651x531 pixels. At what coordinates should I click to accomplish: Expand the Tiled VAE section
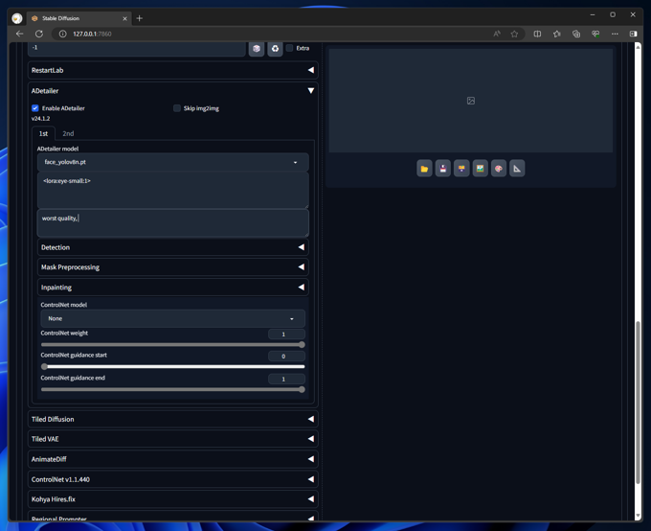[172, 439]
